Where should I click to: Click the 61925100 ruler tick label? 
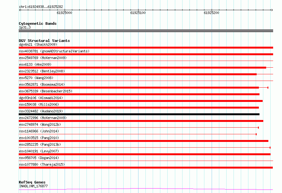click(138, 13)
